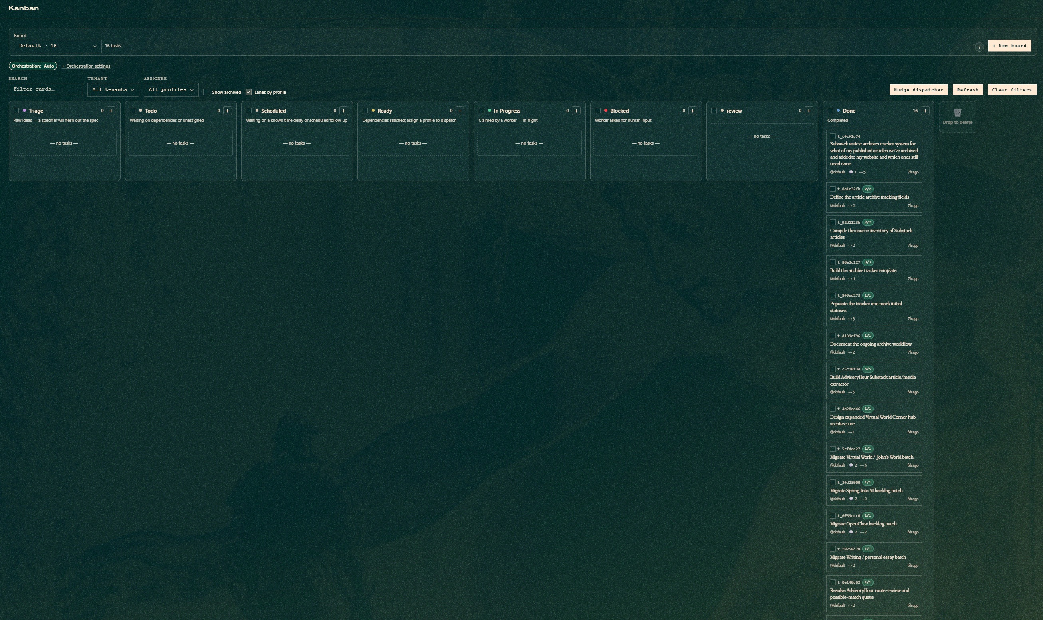Click the Kanban page title
The height and width of the screenshot is (620, 1043).
point(24,8)
